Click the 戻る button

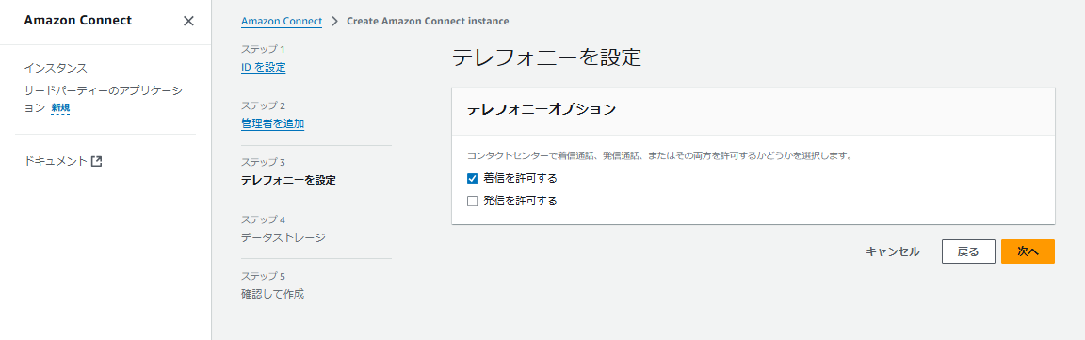click(x=968, y=252)
